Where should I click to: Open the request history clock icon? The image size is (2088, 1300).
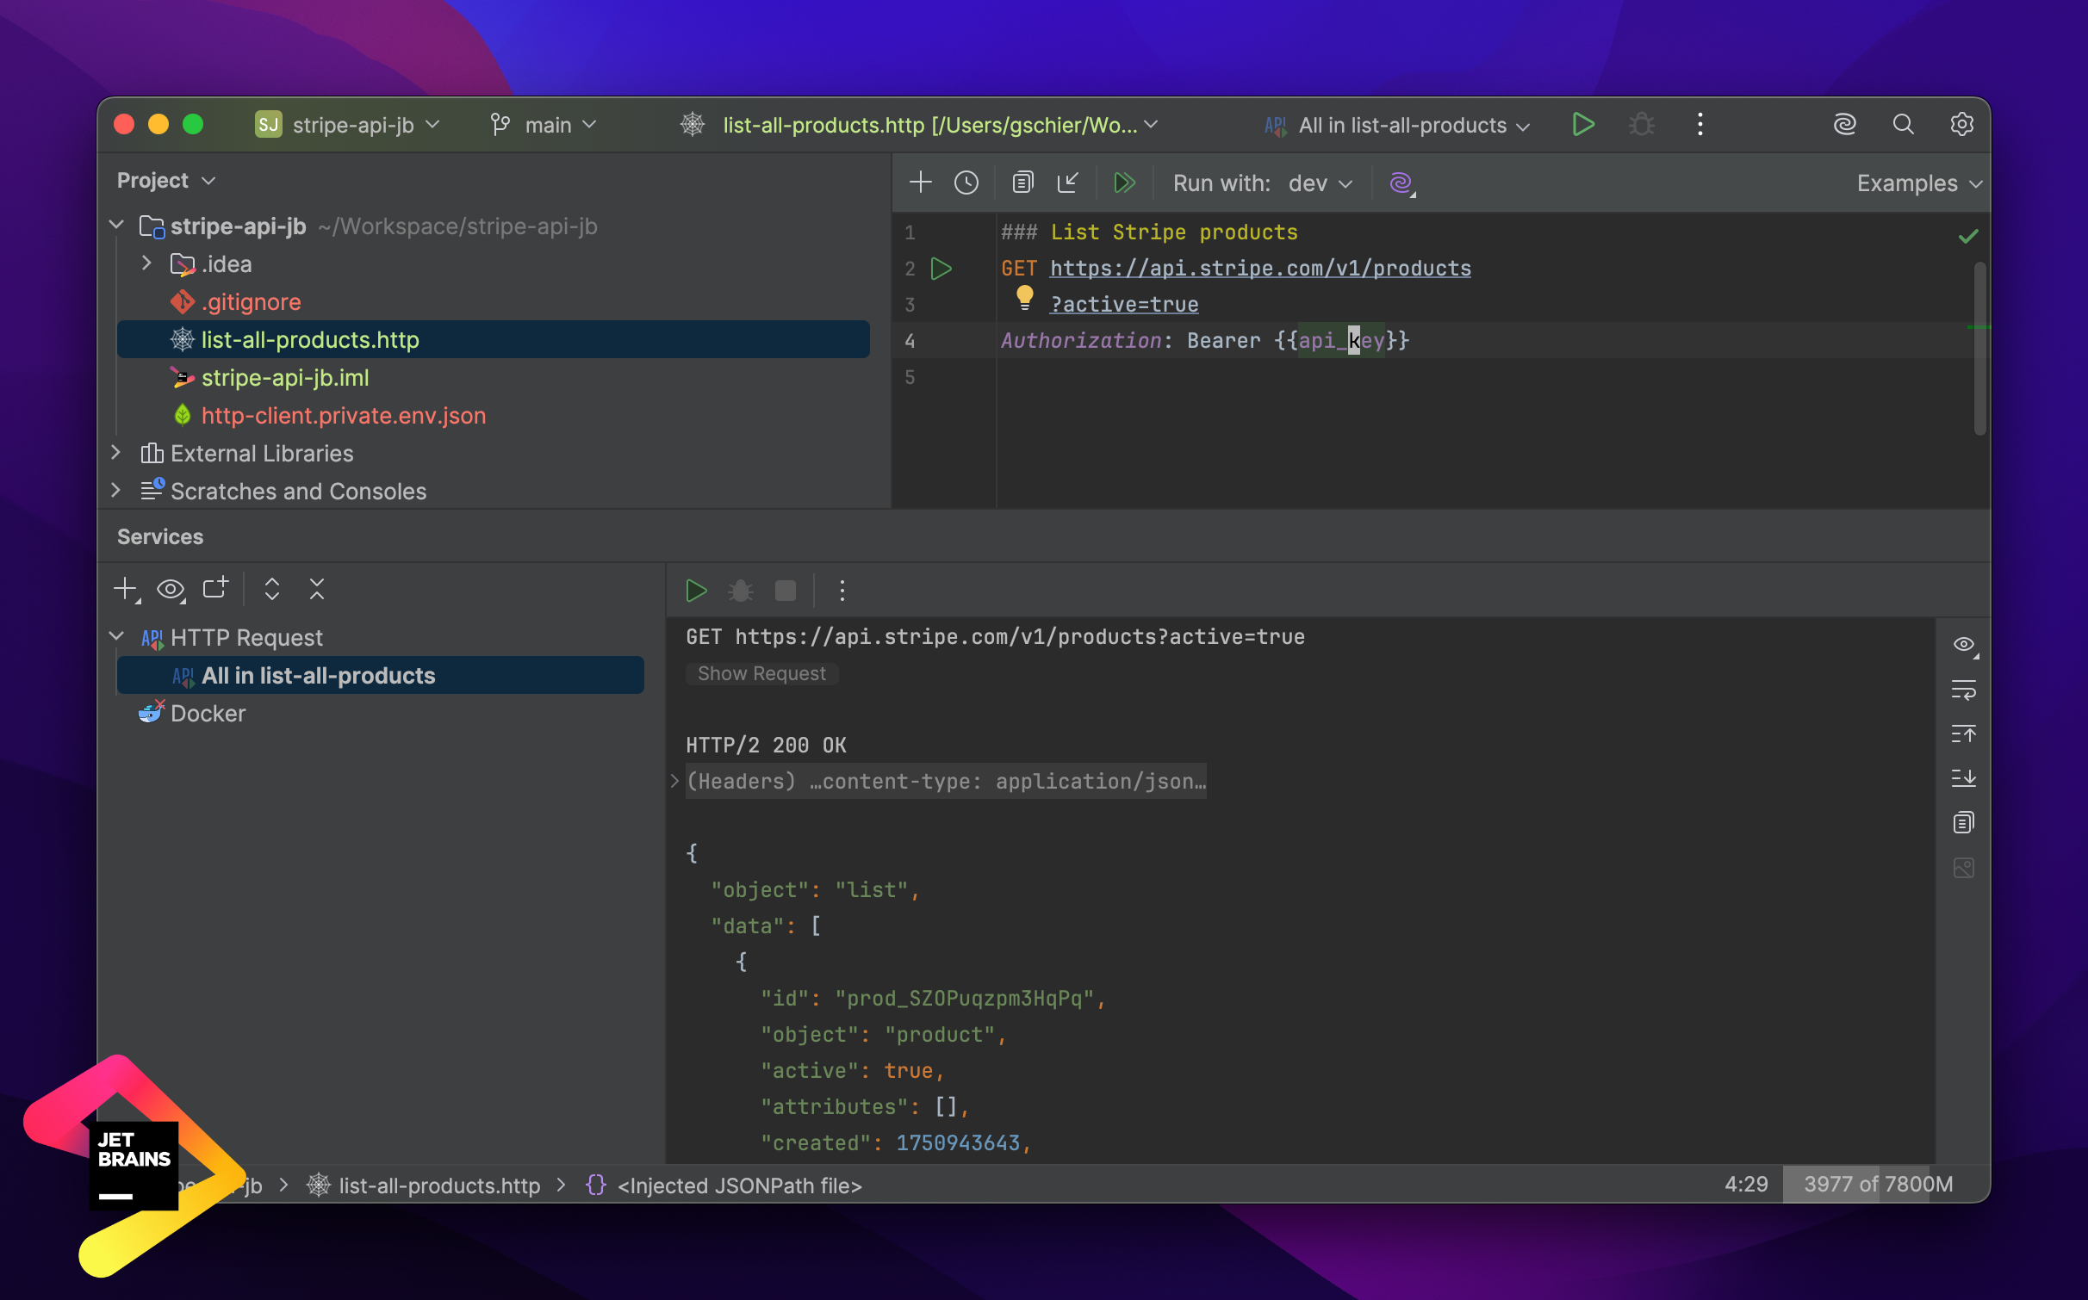pyautogui.click(x=966, y=183)
